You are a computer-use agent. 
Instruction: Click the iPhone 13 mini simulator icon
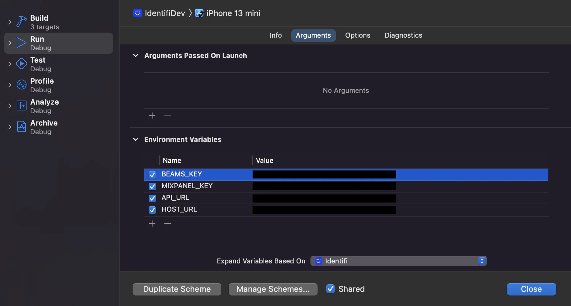click(x=199, y=13)
